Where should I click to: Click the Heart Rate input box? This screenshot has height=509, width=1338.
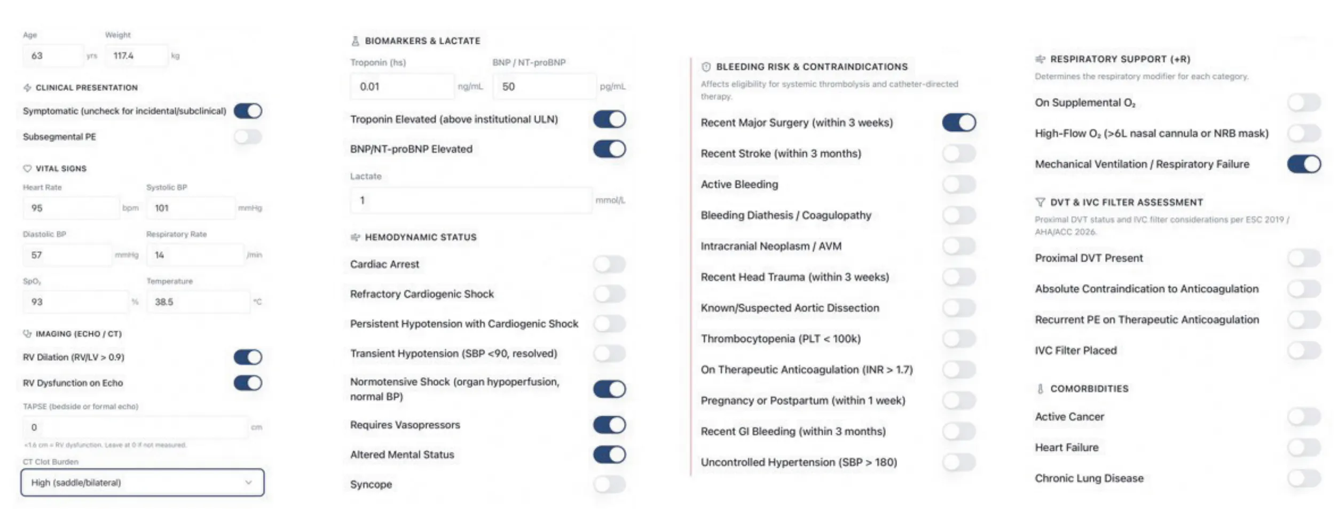pyautogui.click(x=71, y=208)
